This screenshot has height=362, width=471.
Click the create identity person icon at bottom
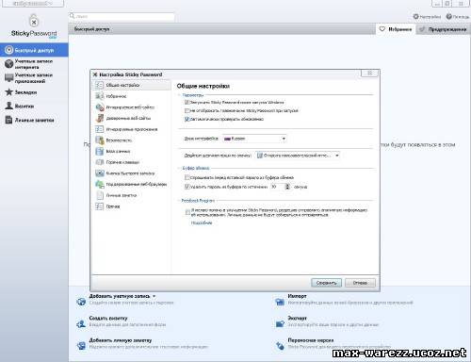point(81,323)
